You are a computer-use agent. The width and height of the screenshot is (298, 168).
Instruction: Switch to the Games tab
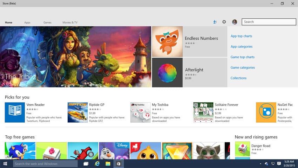(x=47, y=22)
